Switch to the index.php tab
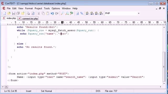 click(9, 18)
